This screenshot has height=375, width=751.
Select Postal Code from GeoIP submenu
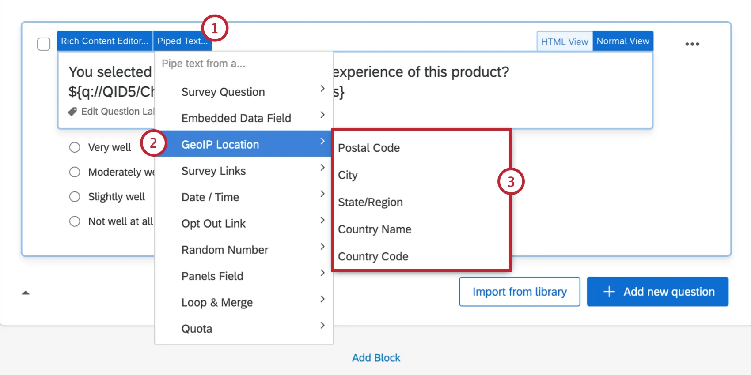[369, 148]
